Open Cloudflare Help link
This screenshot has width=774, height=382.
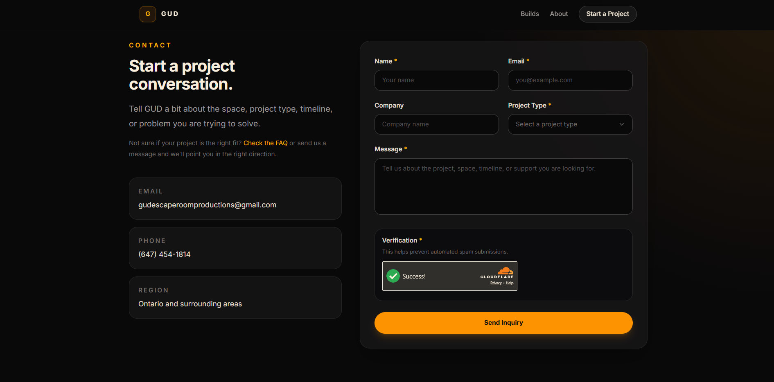coord(510,283)
